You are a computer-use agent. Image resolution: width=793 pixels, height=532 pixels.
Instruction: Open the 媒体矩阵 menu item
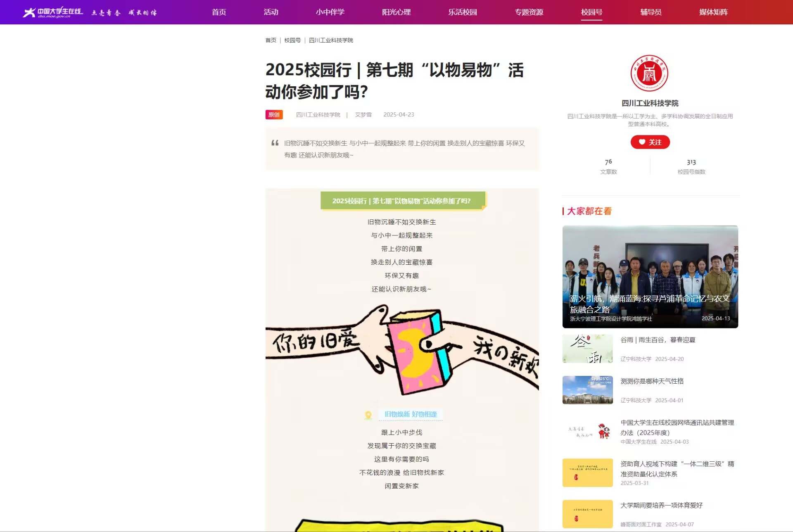click(x=713, y=12)
